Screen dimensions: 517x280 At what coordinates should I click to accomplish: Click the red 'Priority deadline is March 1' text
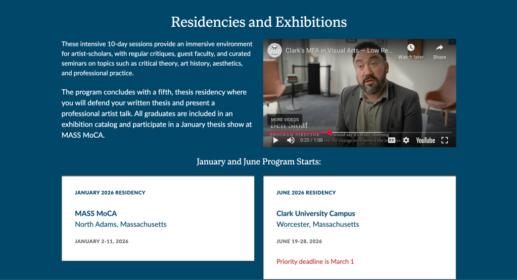[315, 261]
